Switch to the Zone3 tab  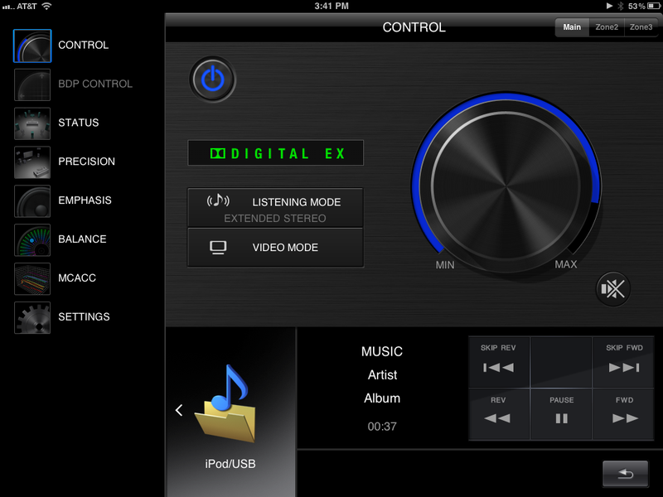[x=641, y=27]
